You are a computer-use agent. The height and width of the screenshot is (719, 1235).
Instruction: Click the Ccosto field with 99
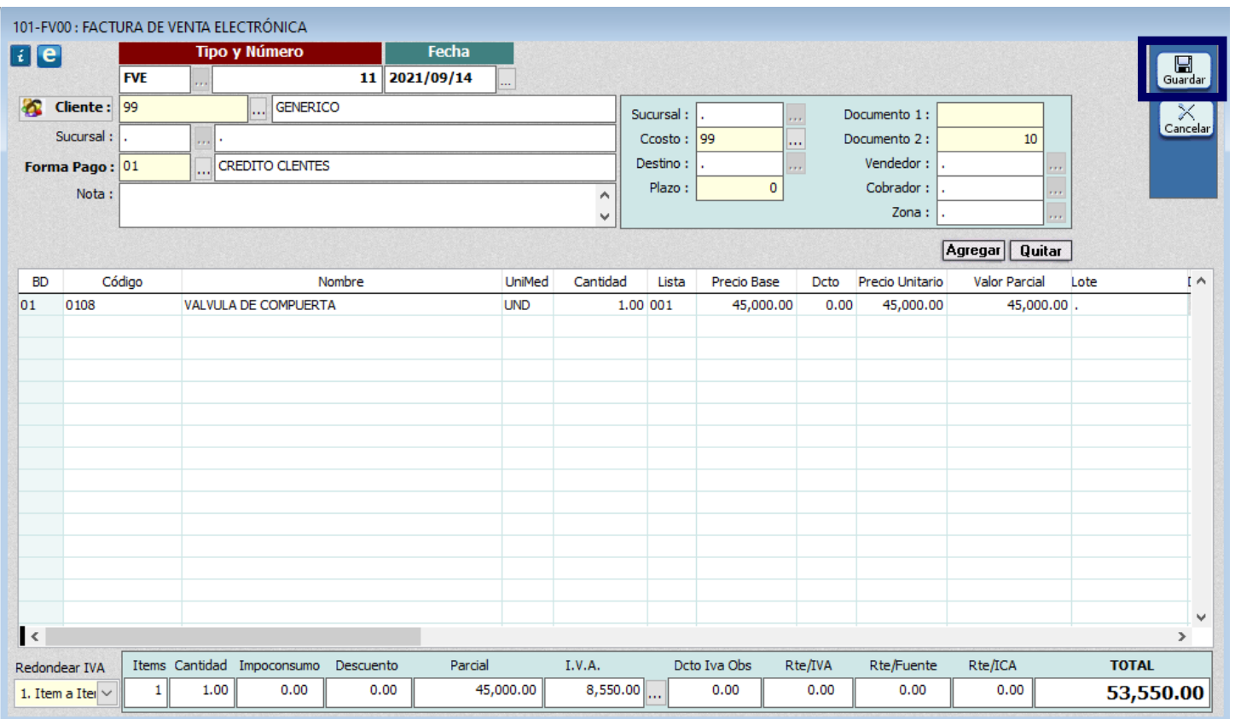click(739, 139)
